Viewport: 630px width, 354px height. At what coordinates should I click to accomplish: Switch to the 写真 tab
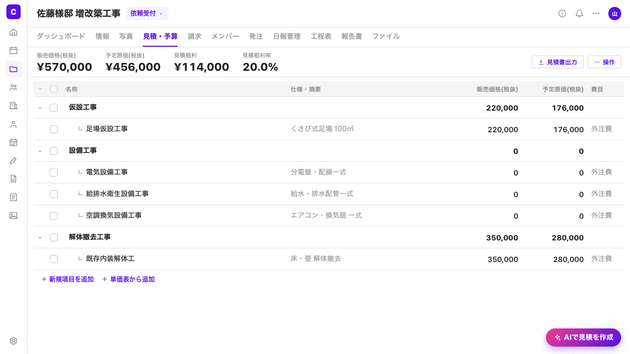[126, 36]
